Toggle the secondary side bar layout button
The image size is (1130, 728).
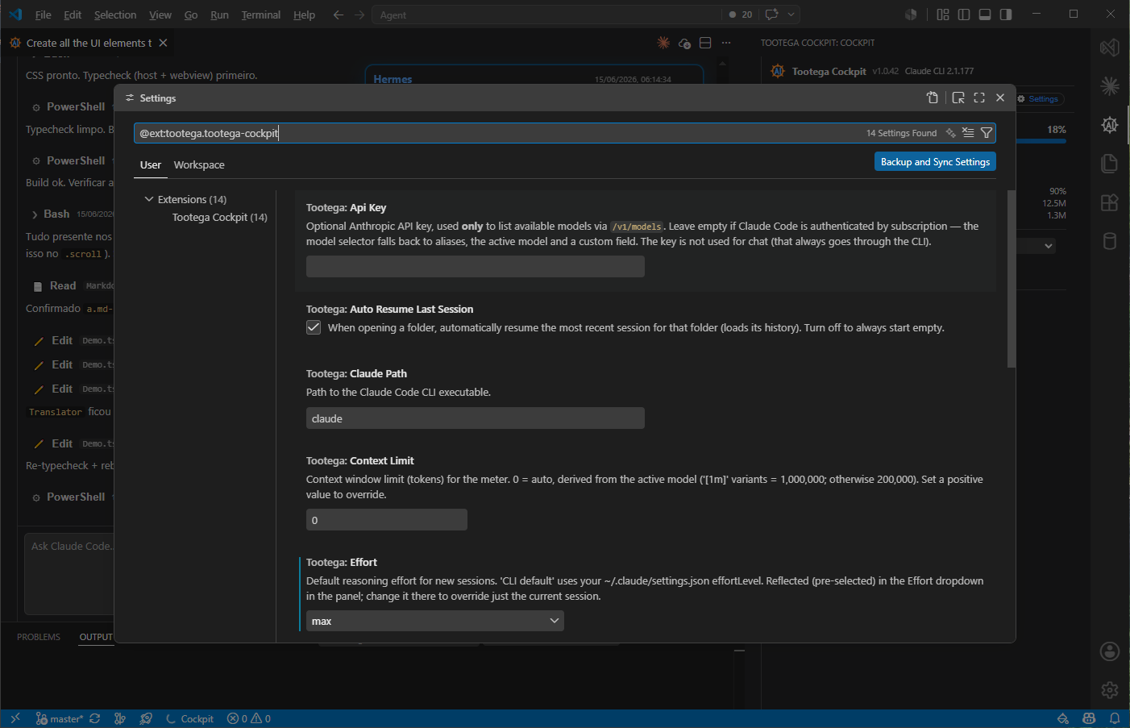click(1006, 15)
